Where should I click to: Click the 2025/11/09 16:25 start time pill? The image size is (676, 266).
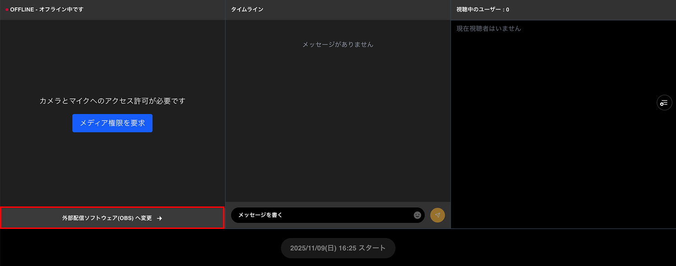[x=338, y=248]
